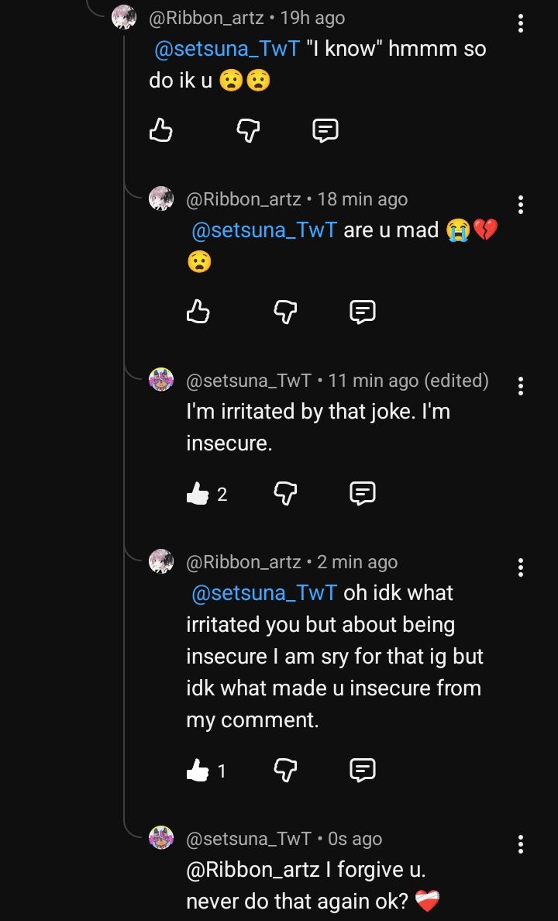Reply to Ribbon_artz's "I know" hmmm comment
This screenshot has width=558, height=921.
[325, 131]
